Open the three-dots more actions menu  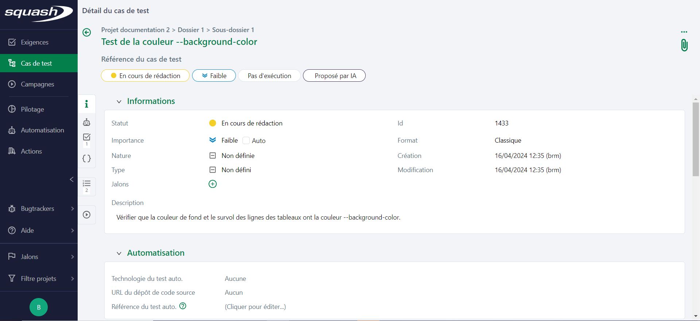coord(684,32)
